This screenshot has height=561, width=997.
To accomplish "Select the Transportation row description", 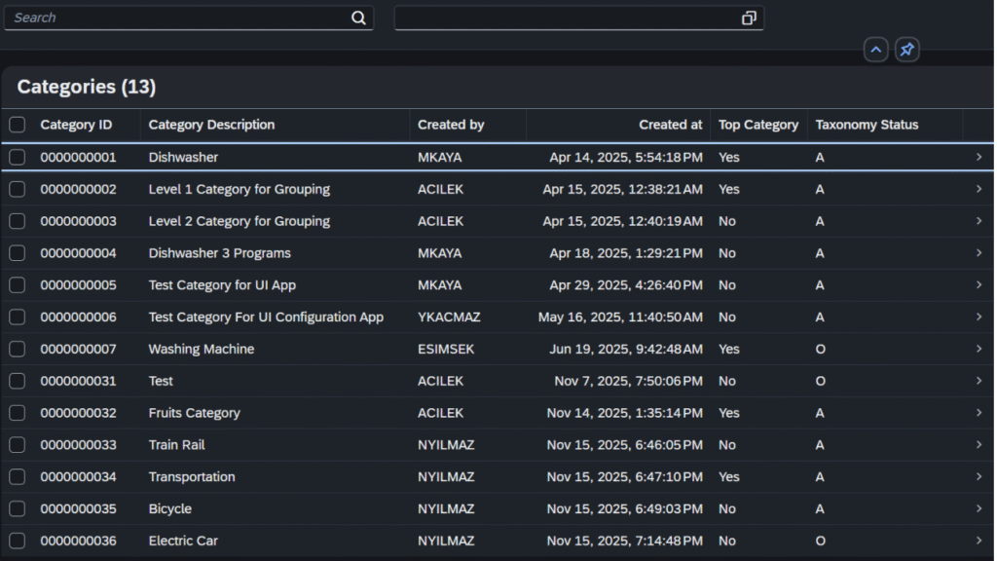I will [x=192, y=477].
